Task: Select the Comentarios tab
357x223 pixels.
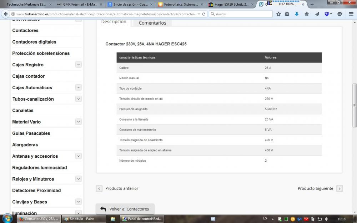Action: [152, 23]
